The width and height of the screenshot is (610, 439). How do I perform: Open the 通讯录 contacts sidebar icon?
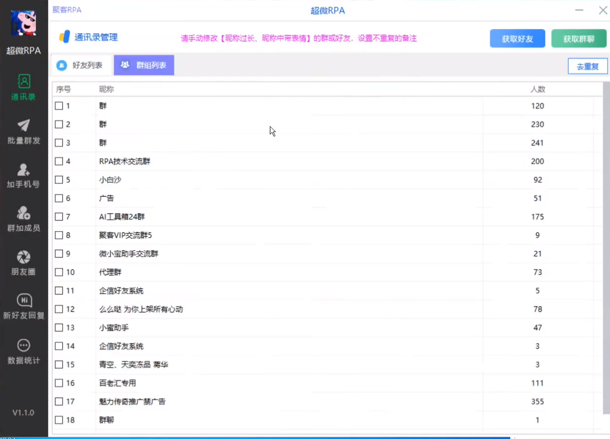click(x=24, y=82)
